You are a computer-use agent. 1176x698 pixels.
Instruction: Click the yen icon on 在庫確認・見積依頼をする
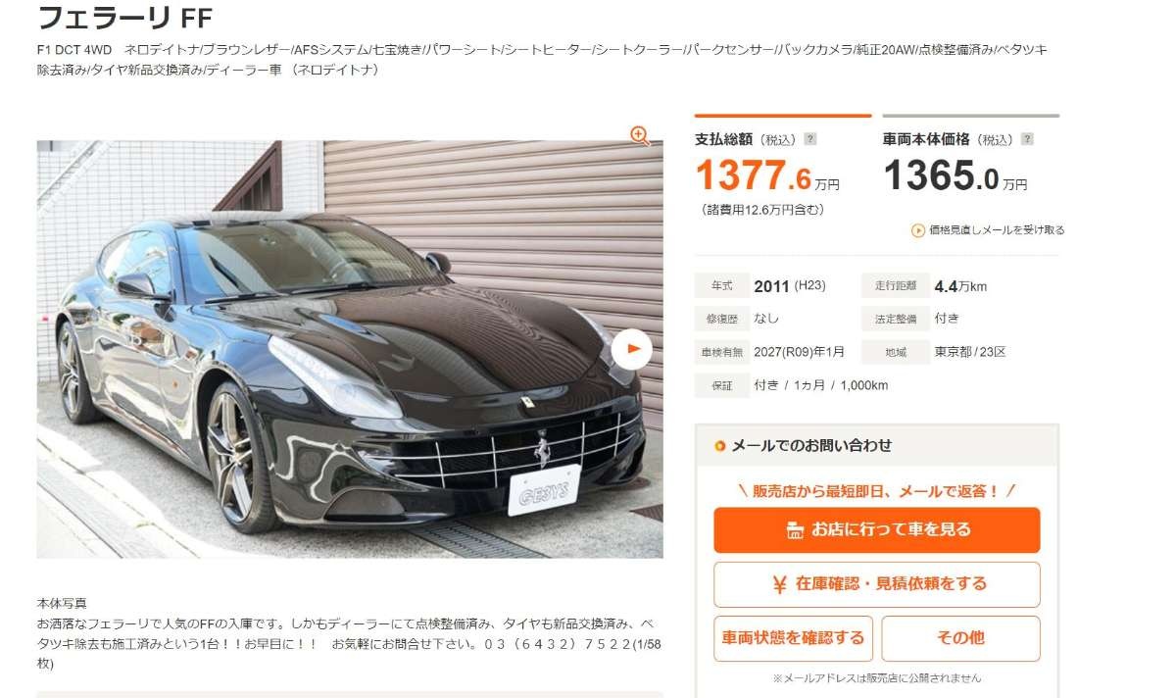(779, 584)
